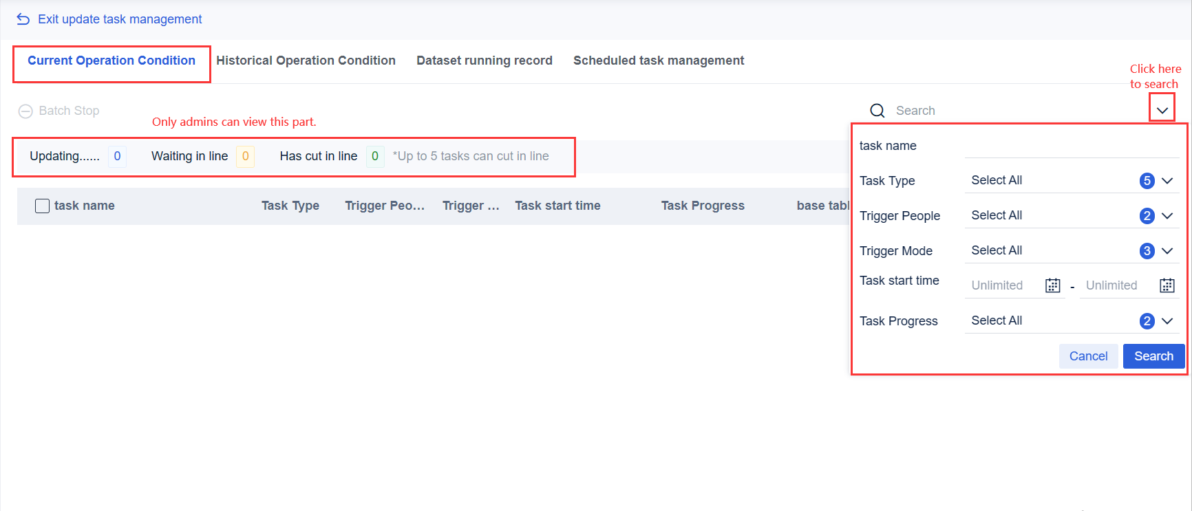Click the task name filter field
Image resolution: width=1192 pixels, height=511 pixels.
pos(1072,146)
